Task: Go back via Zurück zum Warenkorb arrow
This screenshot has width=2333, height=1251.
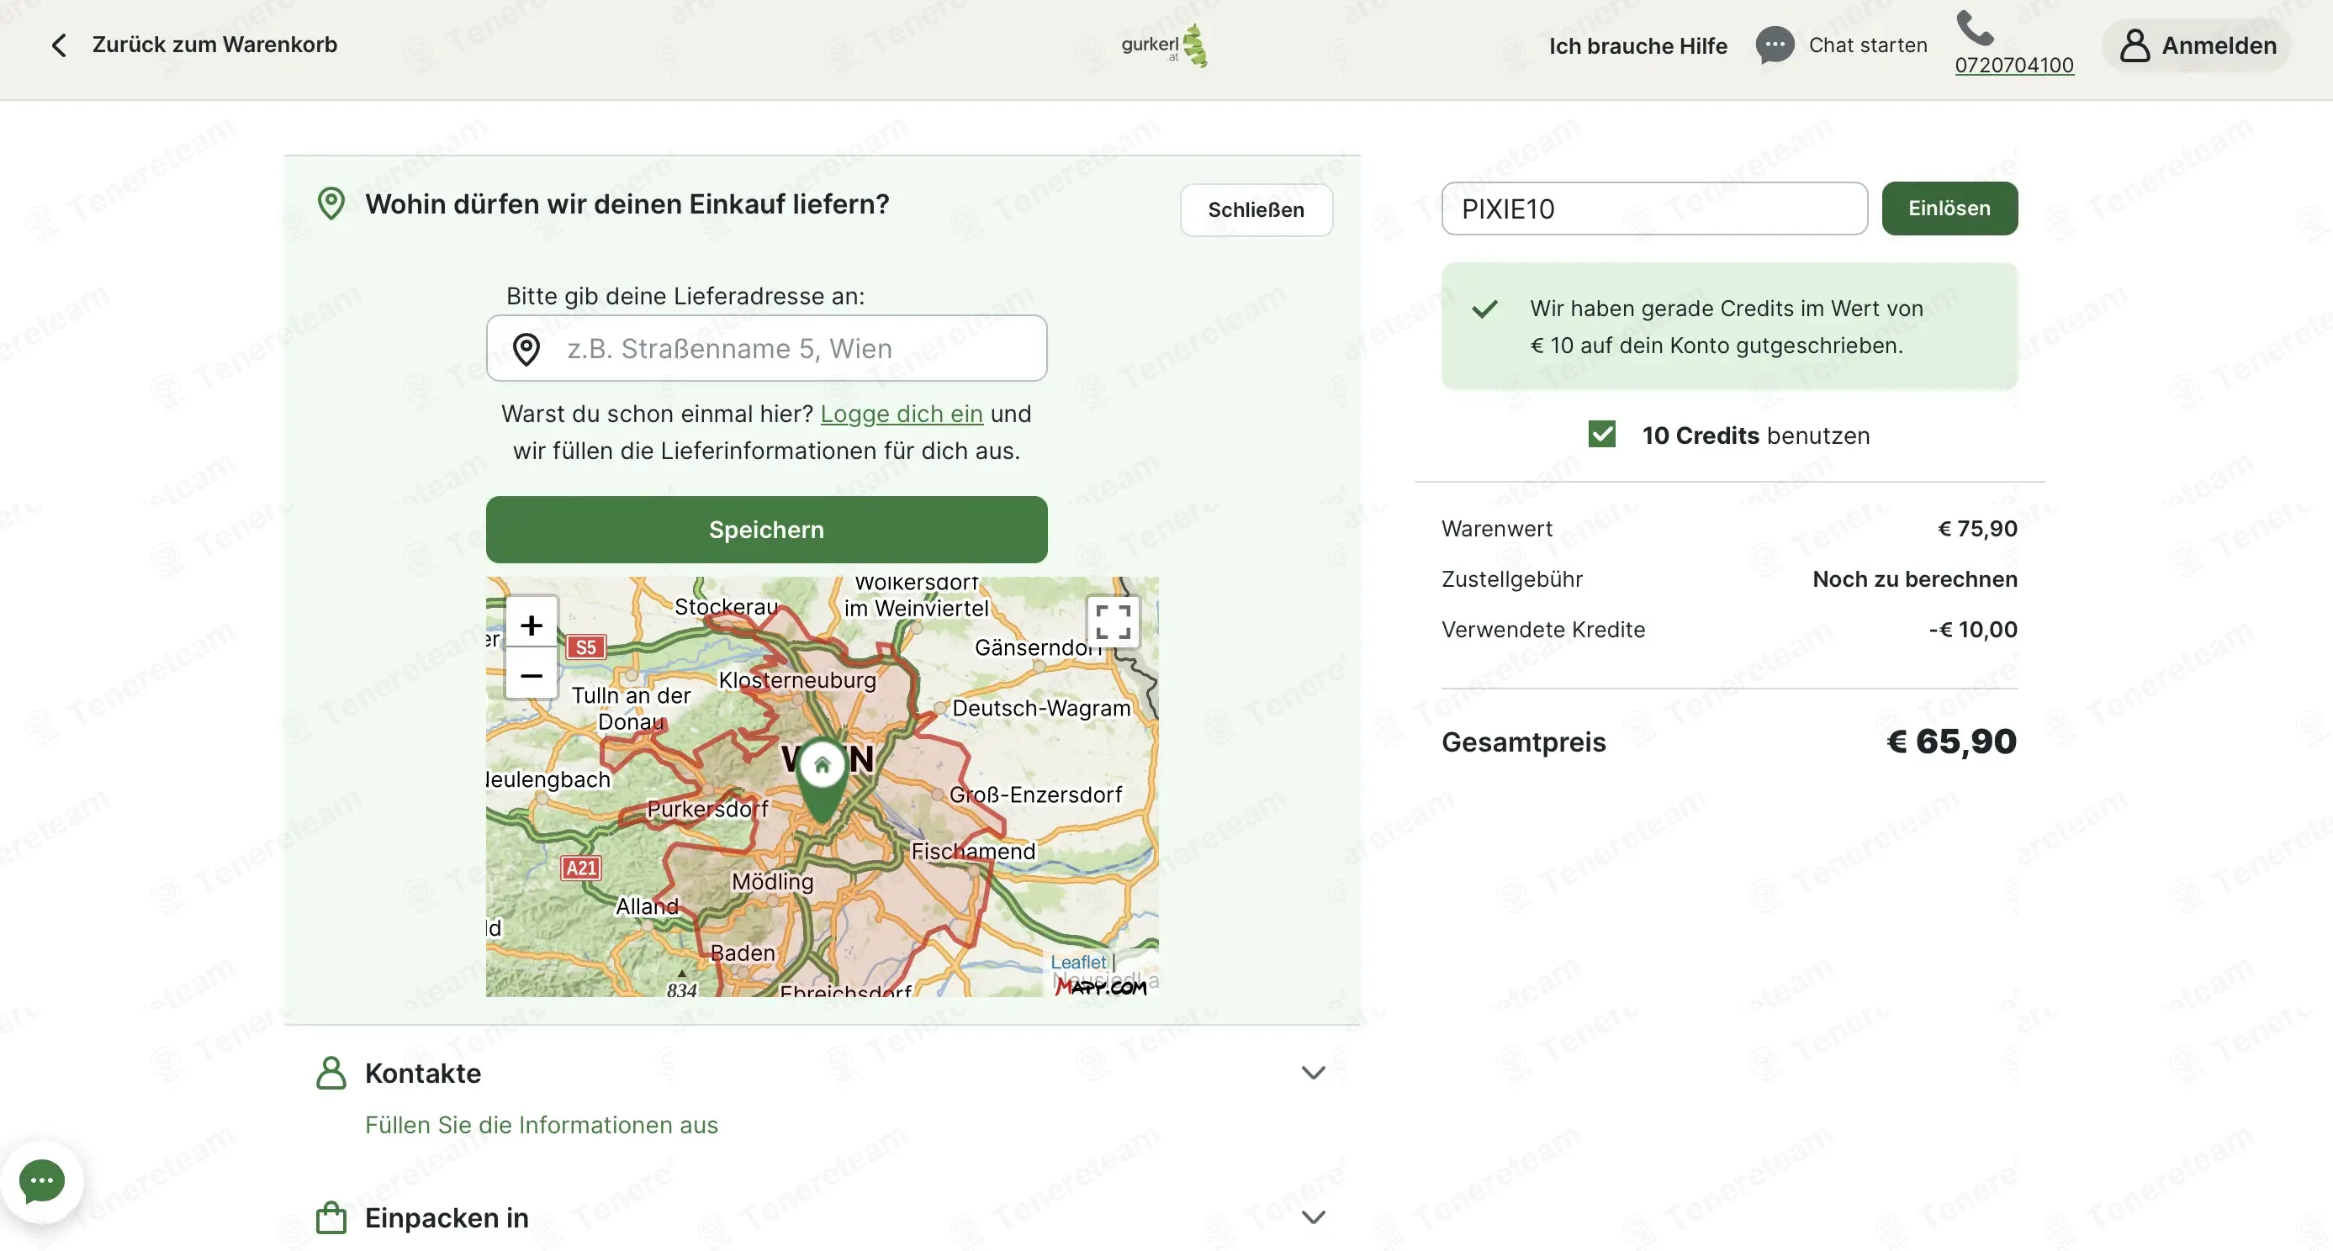Action: pos(59,45)
